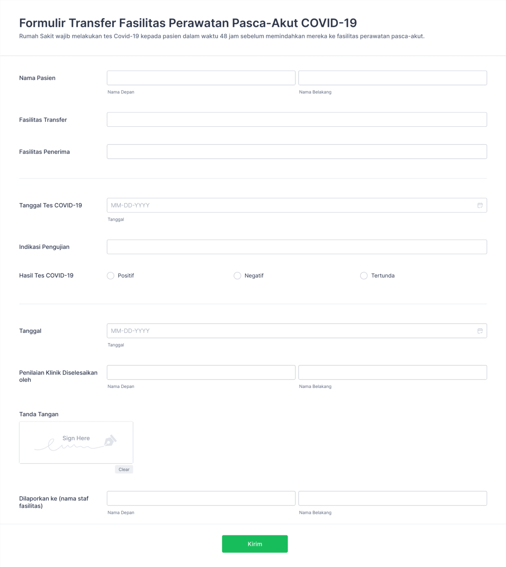Click the pen icon in the signature box

tap(110, 441)
